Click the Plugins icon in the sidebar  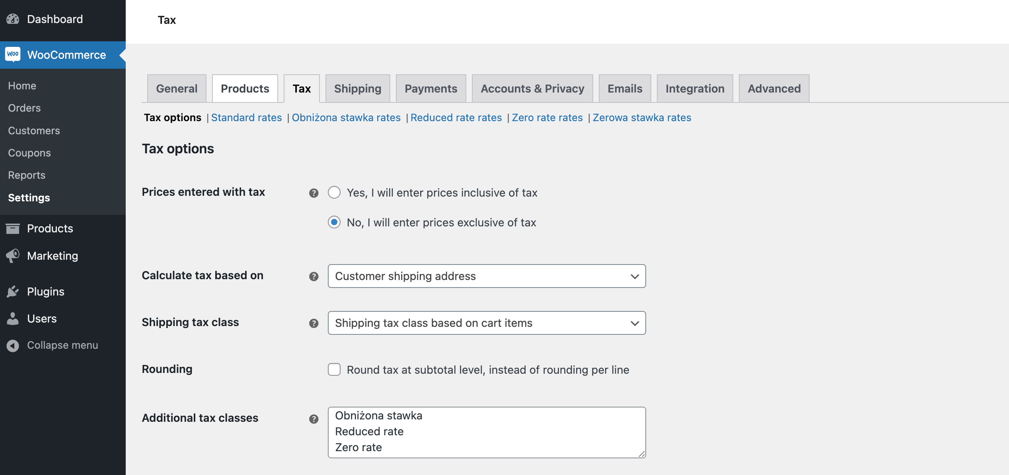click(13, 291)
